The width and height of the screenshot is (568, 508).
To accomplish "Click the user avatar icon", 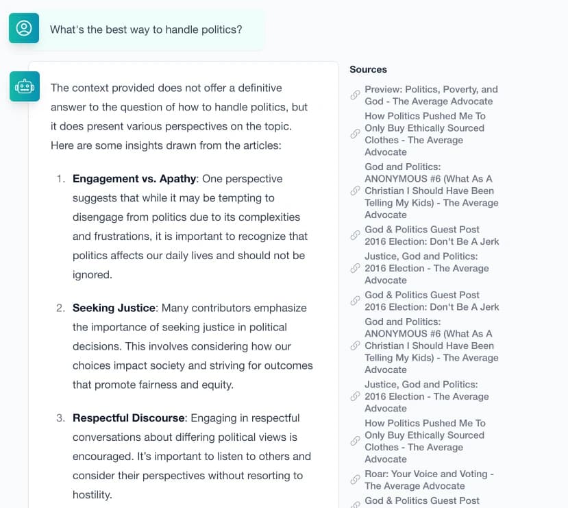I will (24, 28).
